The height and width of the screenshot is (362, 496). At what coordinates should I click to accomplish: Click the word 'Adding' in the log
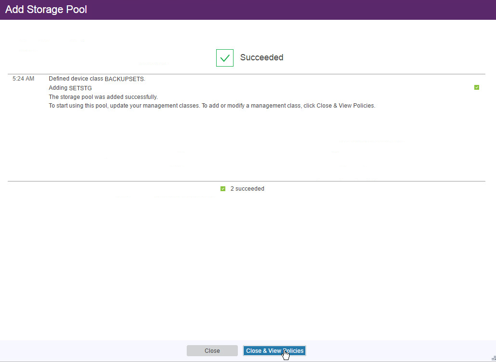(x=58, y=88)
